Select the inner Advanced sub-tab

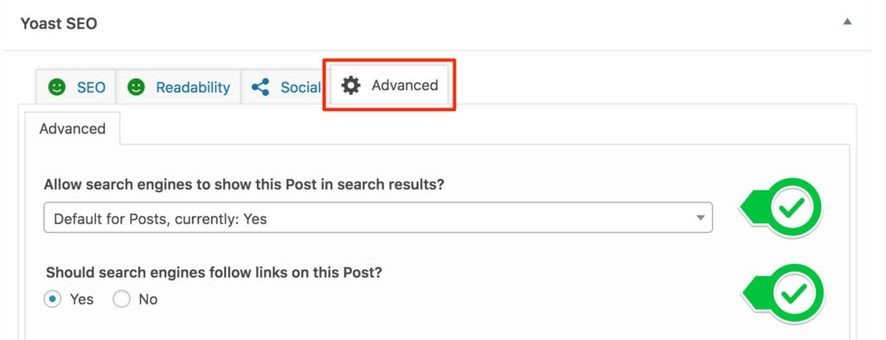coord(73,129)
